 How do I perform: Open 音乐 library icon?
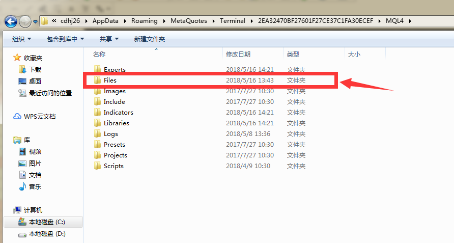coord(22,187)
